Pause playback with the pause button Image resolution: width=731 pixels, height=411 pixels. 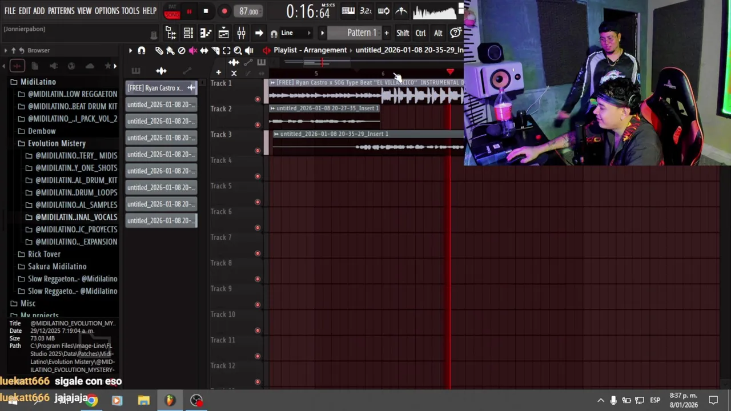point(189,11)
